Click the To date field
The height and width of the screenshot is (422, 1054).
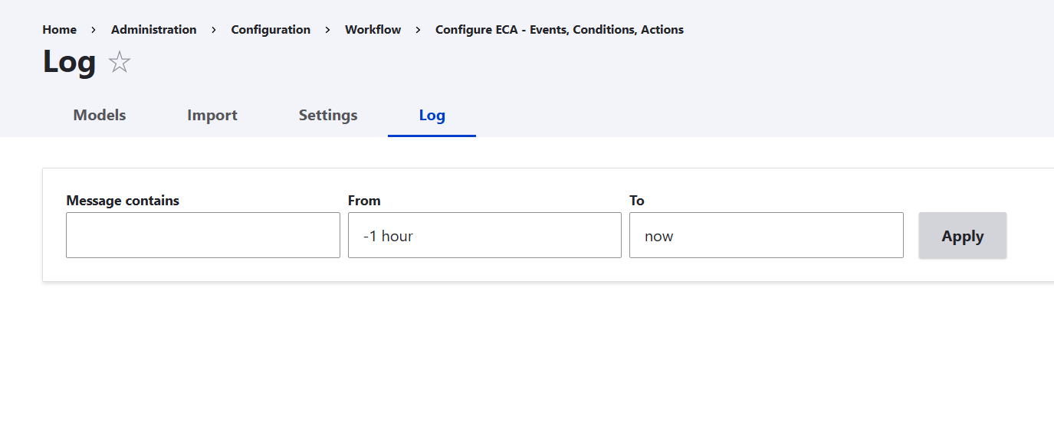tap(767, 235)
